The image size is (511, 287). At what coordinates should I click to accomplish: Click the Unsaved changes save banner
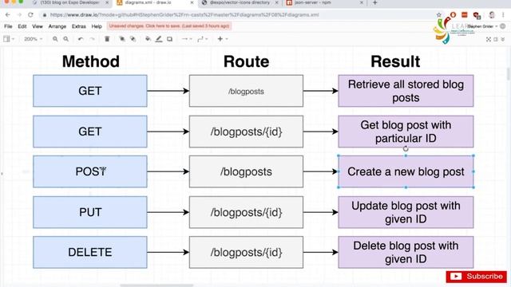tap(169, 26)
